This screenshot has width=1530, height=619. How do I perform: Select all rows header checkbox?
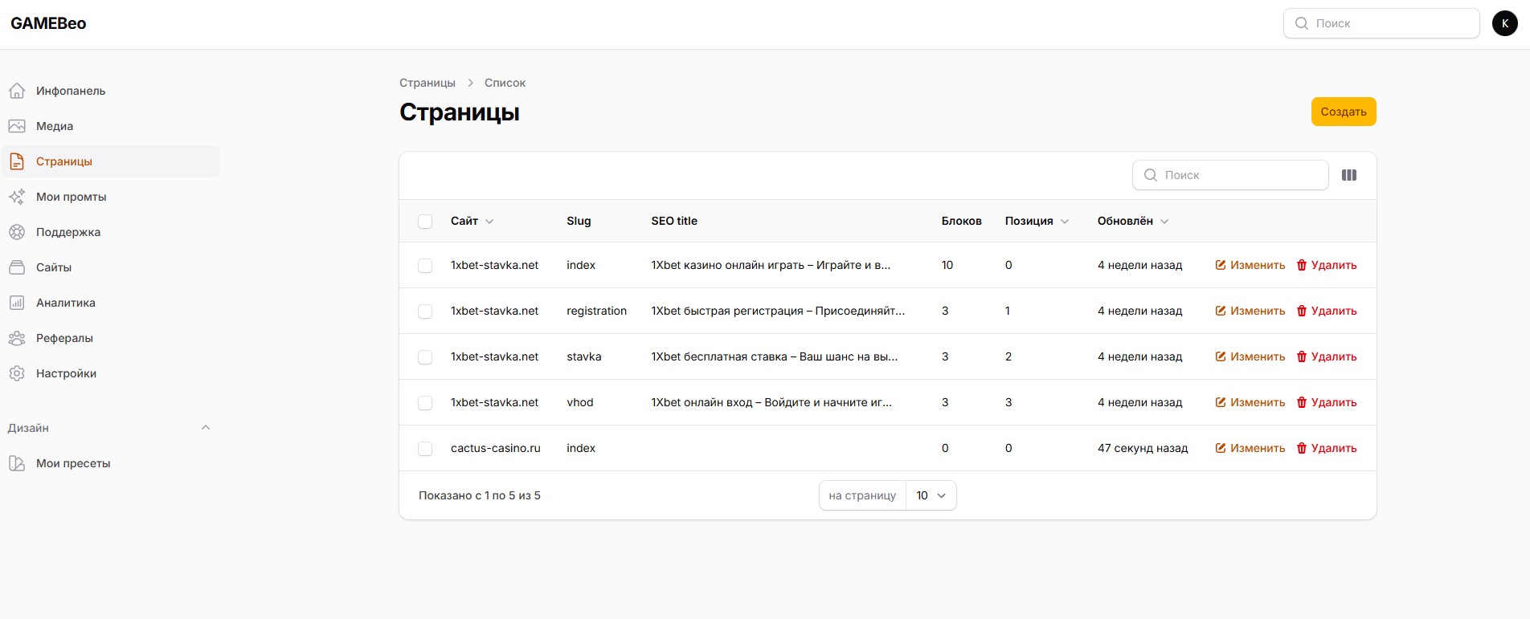coord(425,222)
